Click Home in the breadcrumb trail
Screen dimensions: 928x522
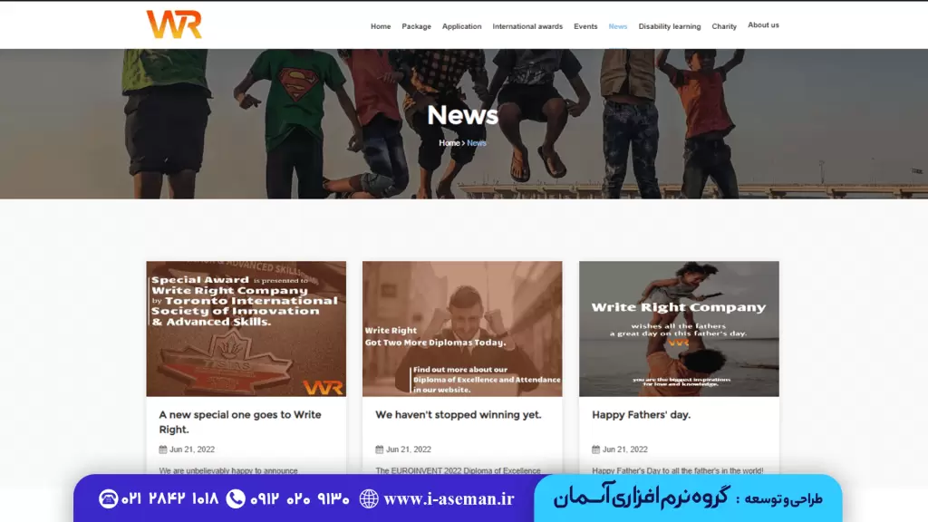(x=449, y=143)
